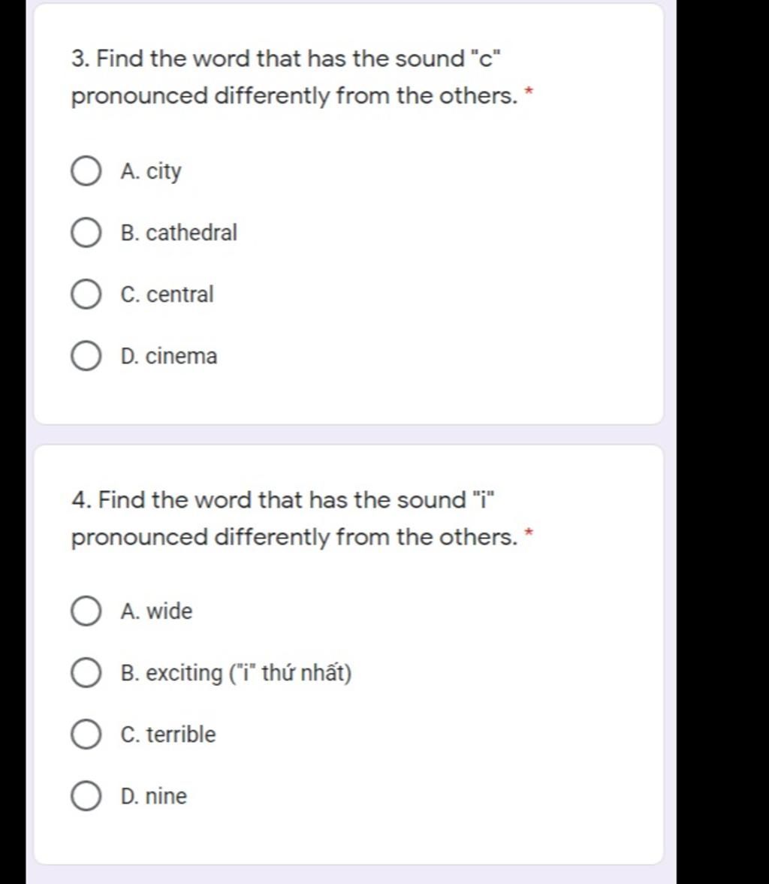Screen dimensions: 769x884
Task: Mark the C. central radio circle
Action: [x=86, y=295]
